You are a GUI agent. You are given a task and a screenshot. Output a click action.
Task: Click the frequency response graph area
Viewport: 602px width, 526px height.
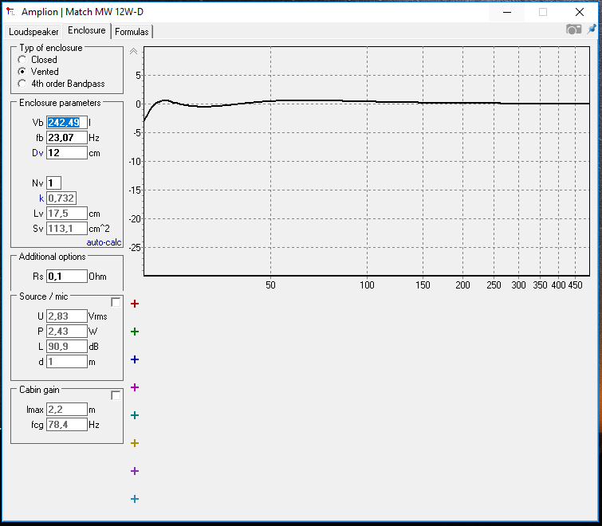(367, 161)
